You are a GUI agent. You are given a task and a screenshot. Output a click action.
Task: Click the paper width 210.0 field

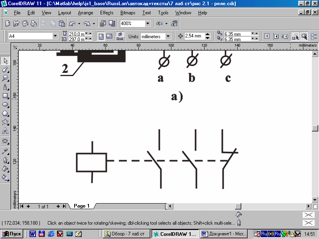pos(77,34)
